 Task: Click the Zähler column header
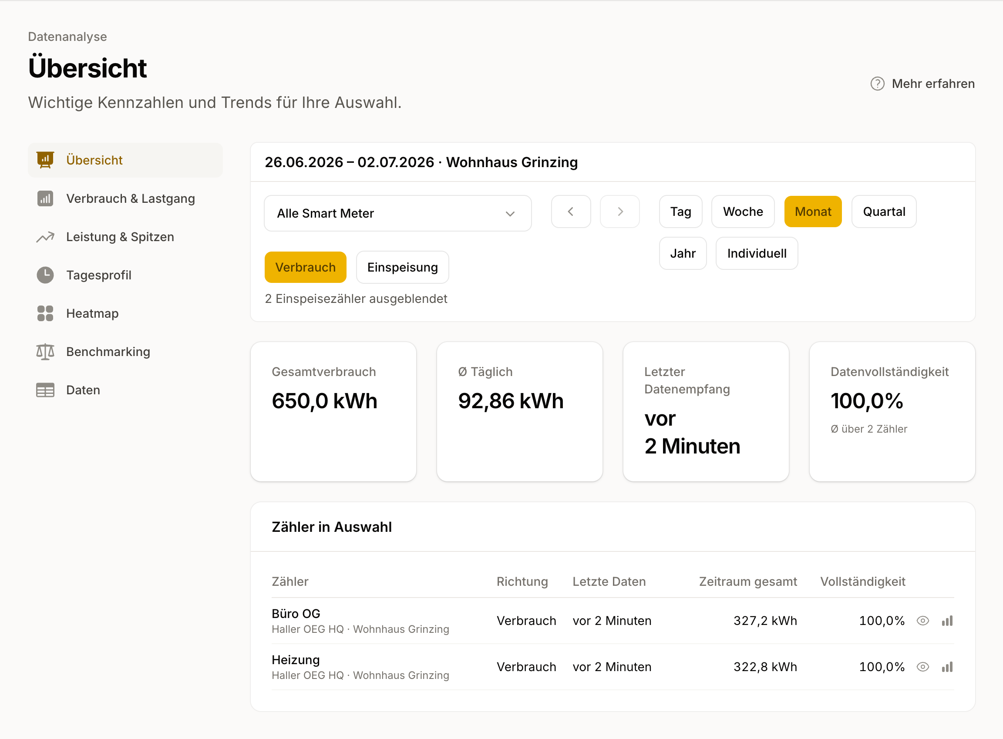click(x=290, y=581)
